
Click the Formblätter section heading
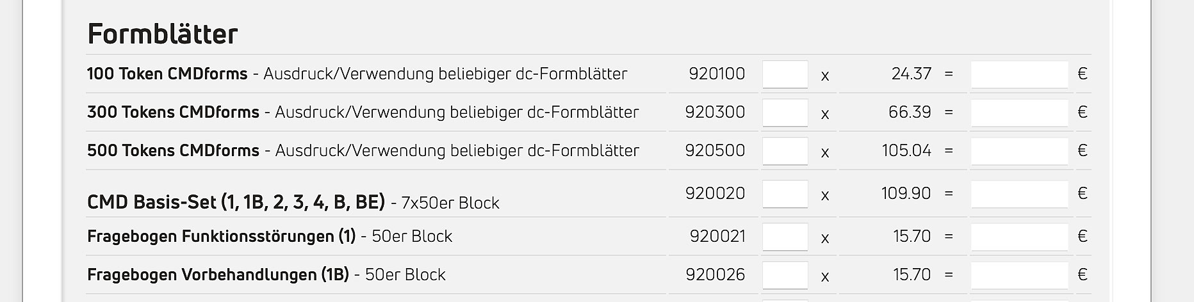(x=163, y=34)
